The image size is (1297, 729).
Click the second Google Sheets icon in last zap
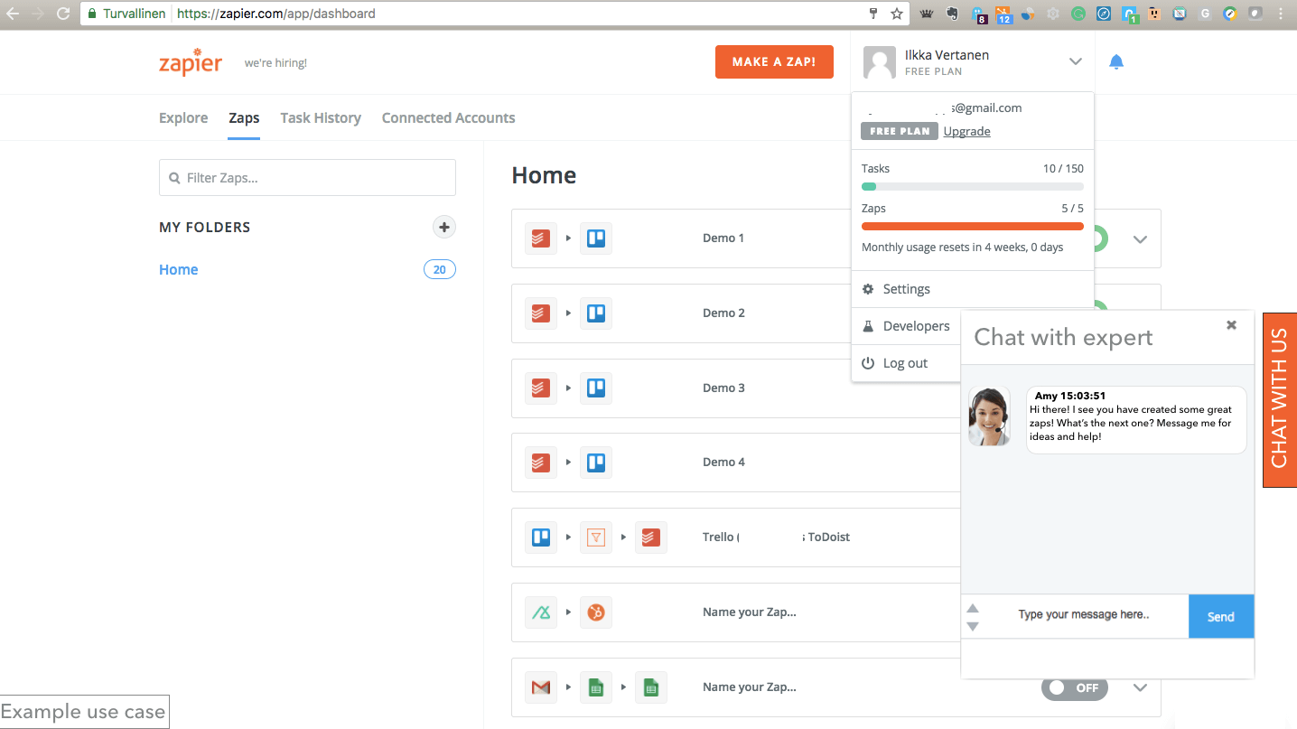650,687
